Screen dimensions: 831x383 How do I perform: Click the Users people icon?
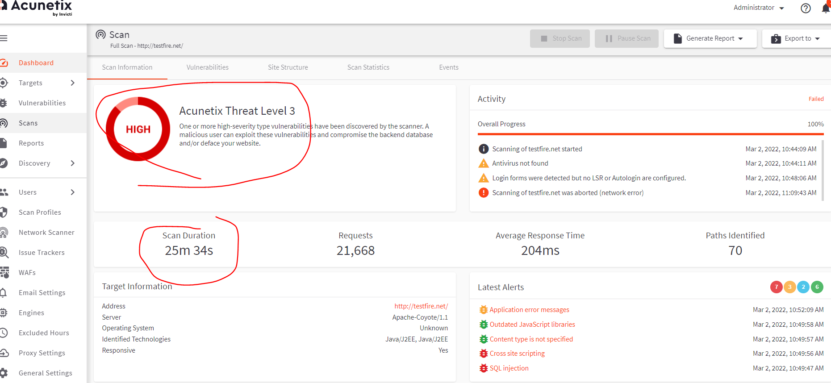(4, 192)
